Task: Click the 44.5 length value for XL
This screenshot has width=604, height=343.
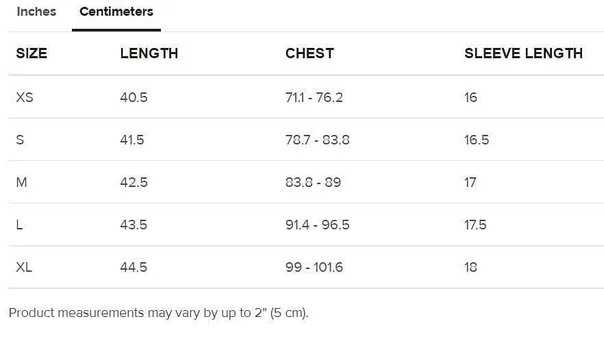Action: pyautogui.click(x=134, y=267)
